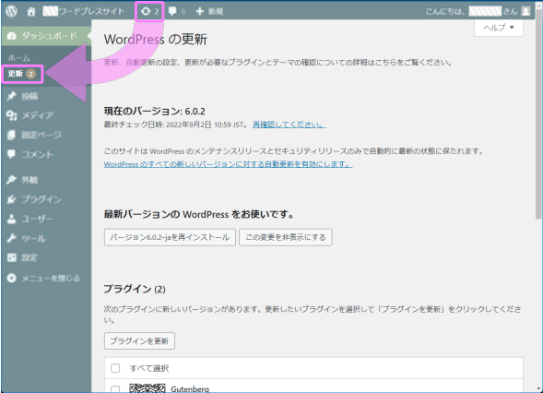The image size is (543, 393).
Task: Click the 再確認してください link
Action: (289, 125)
